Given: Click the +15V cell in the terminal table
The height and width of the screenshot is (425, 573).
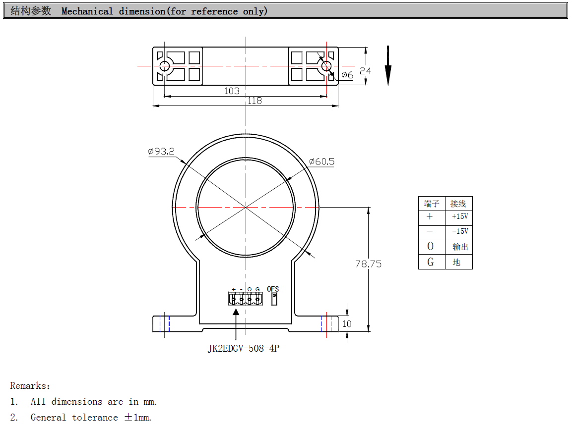Looking at the screenshot, I should 459,217.
